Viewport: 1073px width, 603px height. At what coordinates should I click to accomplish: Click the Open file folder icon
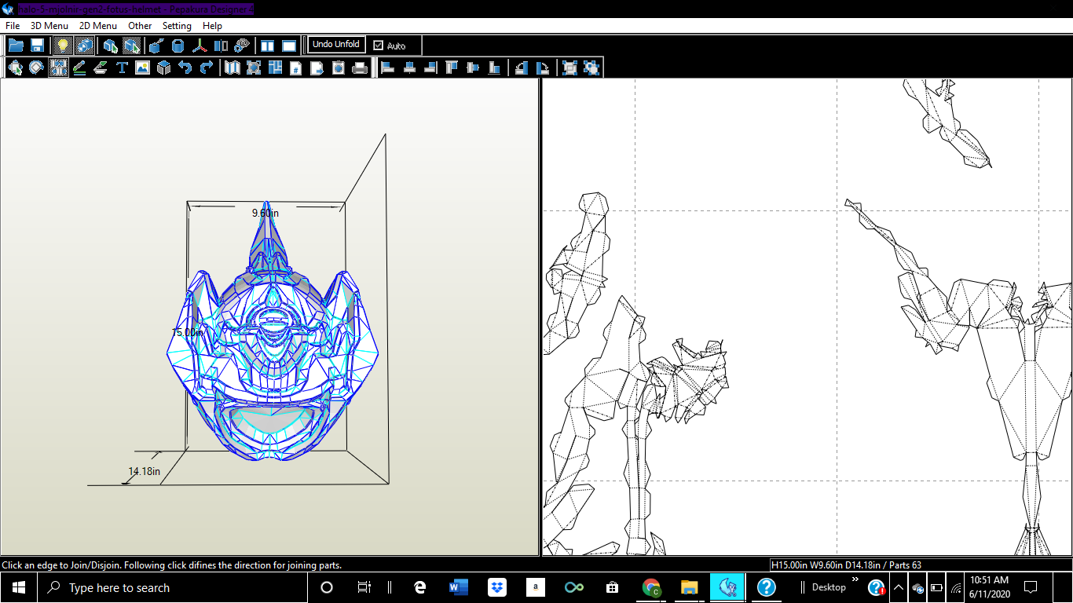[16, 46]
